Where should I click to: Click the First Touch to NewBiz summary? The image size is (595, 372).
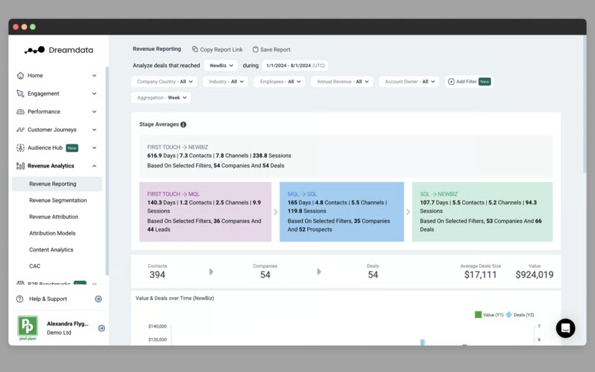[346, 156]
